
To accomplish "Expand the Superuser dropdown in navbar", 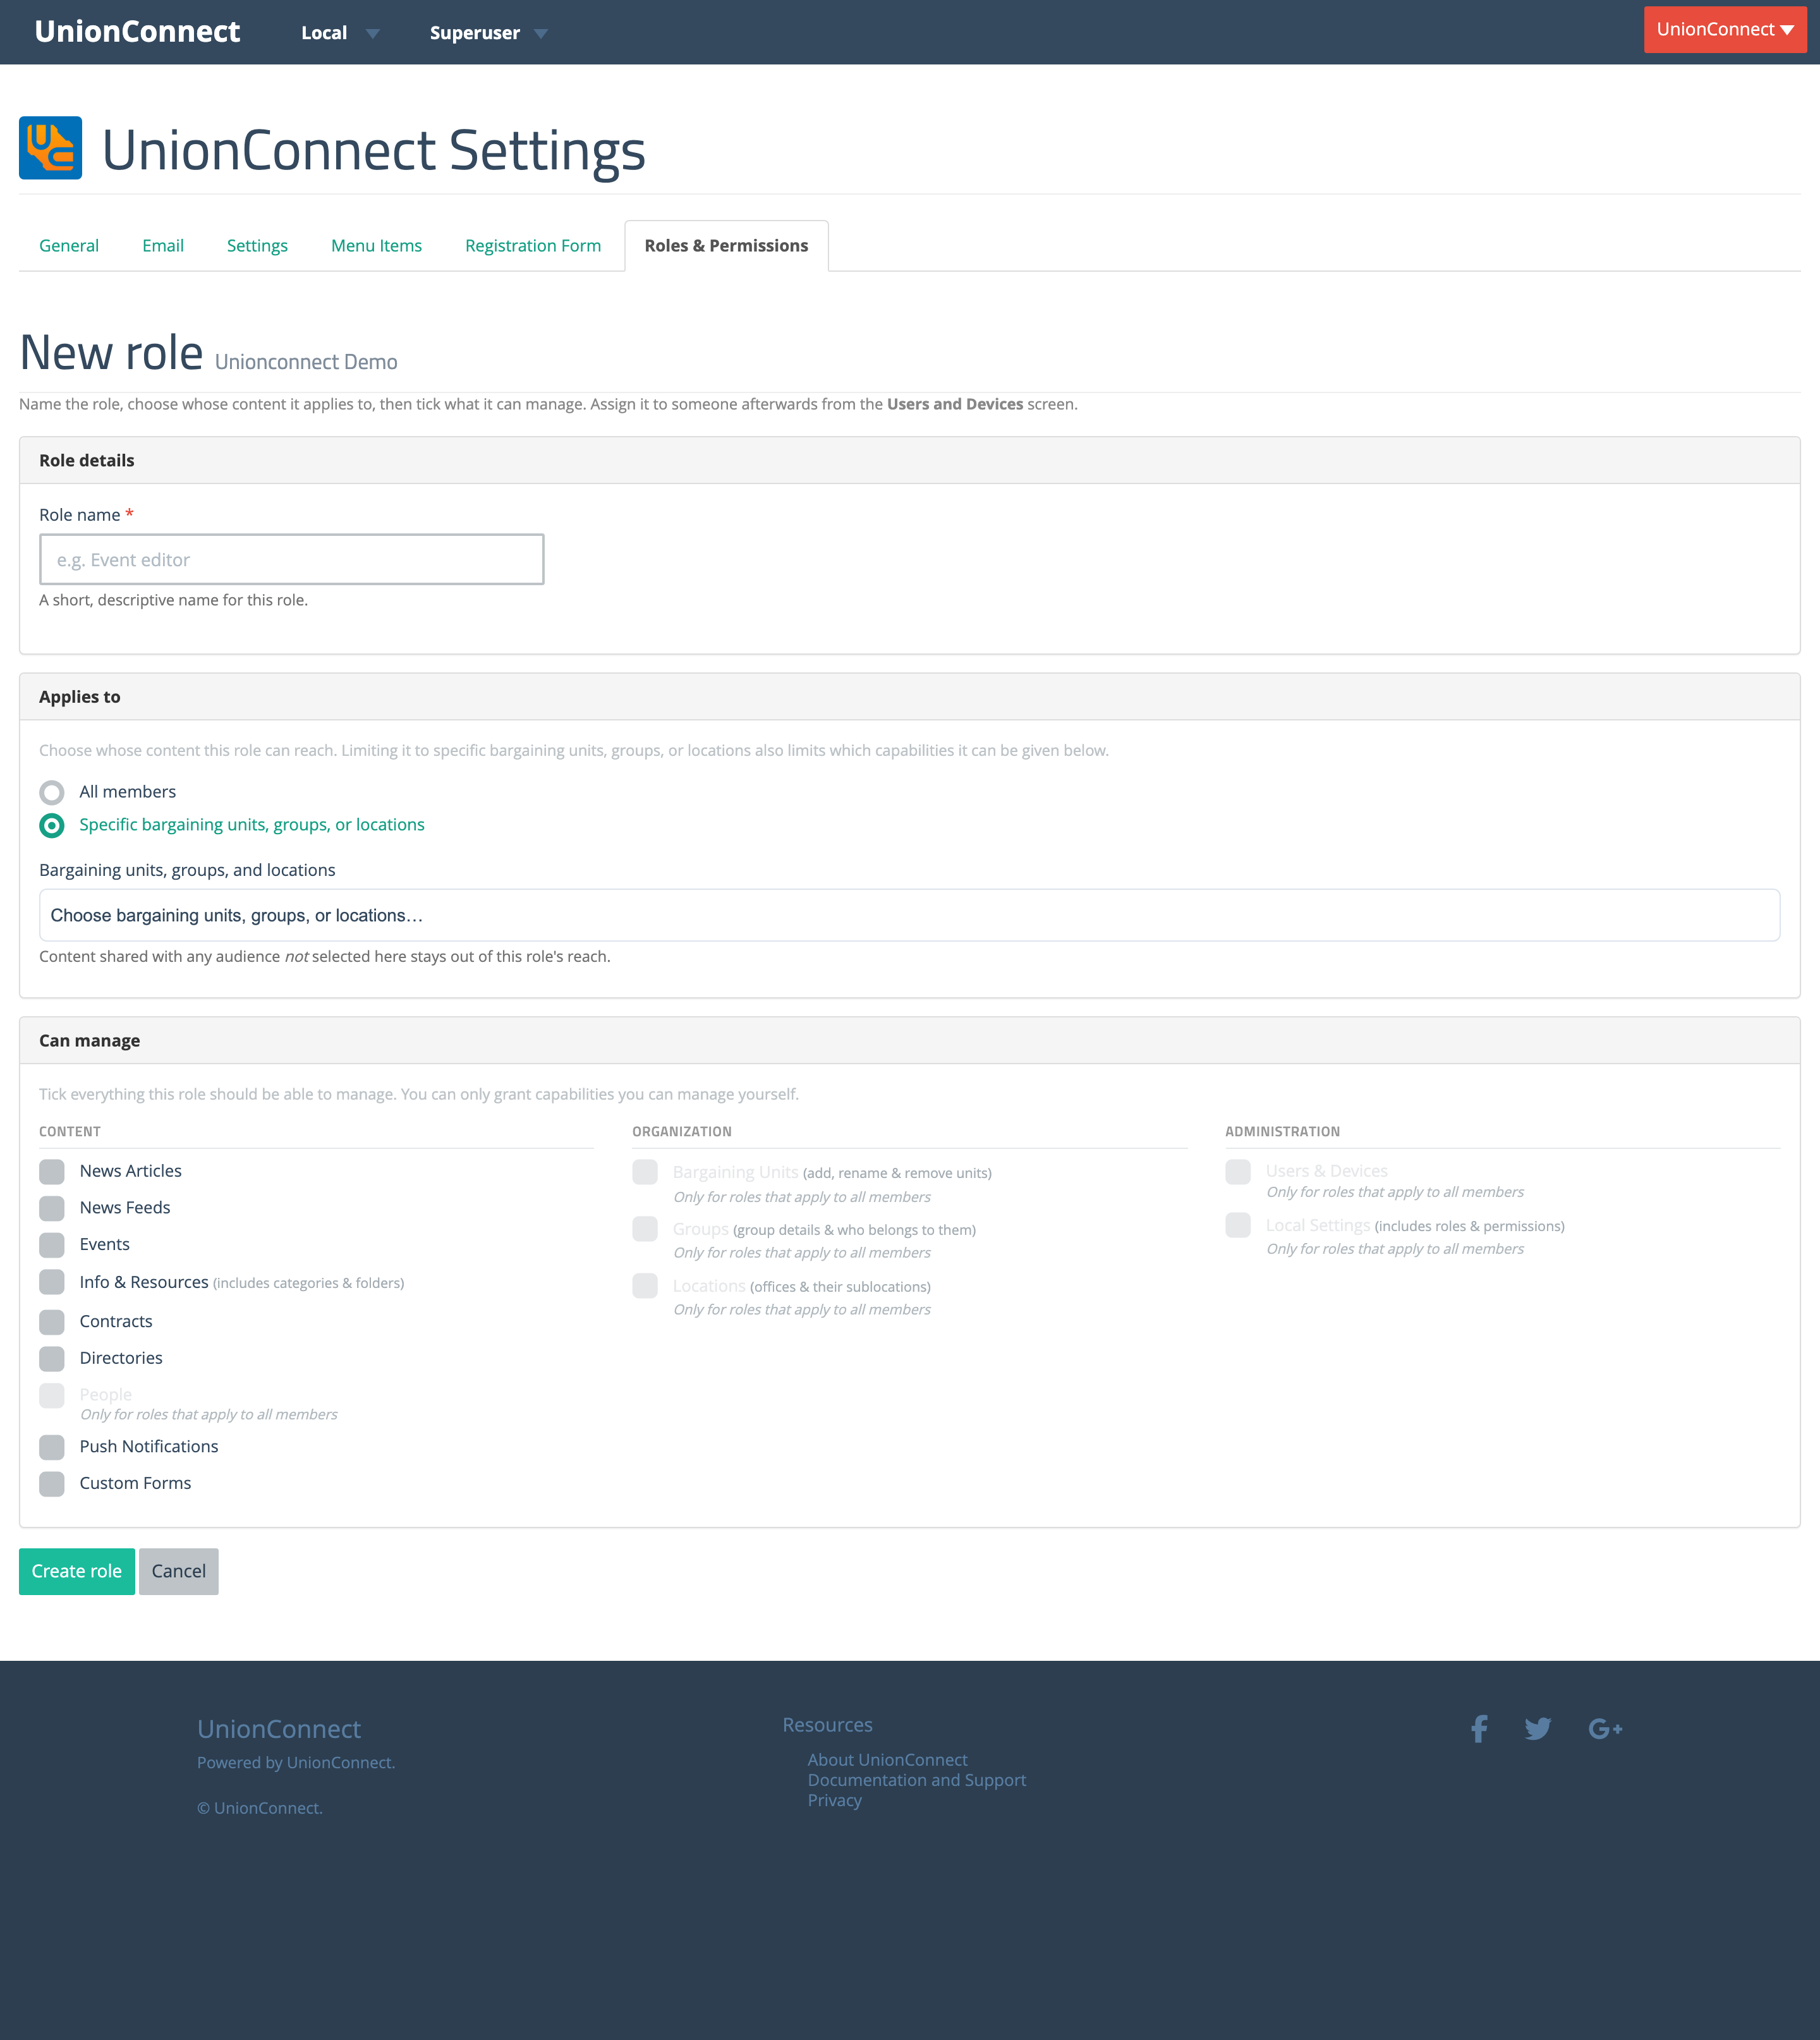I will pos(488,33).
